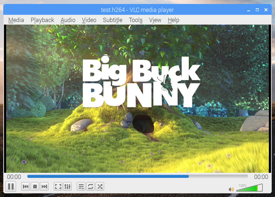275x197 pixels.
Task: Open the Audio menu
Action: (68, 20)
